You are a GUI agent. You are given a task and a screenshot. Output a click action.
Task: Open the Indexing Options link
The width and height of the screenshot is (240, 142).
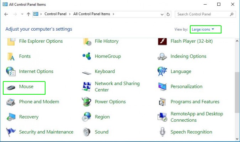pyautogui.click(x=188, y=56)
